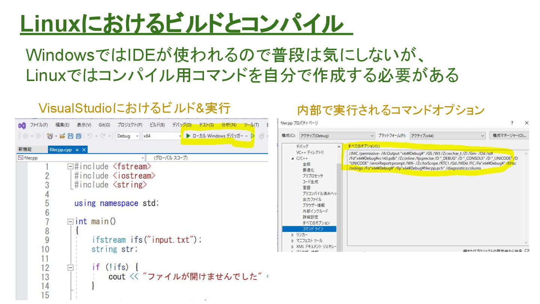Select 出力ファイル under C/C++
540x304 pixels.
click(x=312, y=199)
